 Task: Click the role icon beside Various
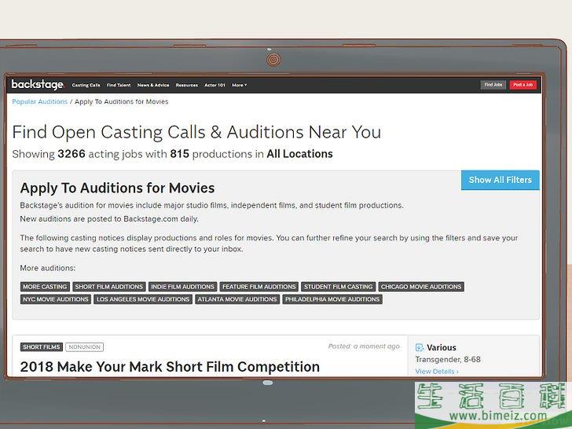coord(420,347)
